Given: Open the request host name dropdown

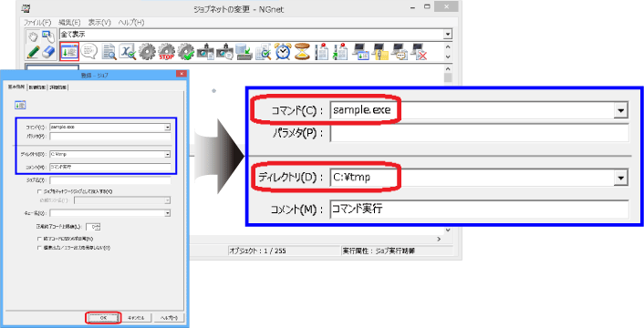Looking at the screenshot, I should (168, 200).
